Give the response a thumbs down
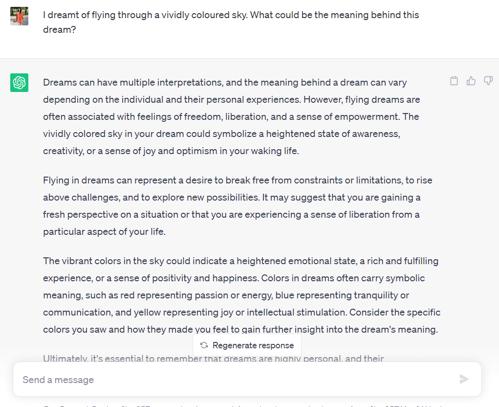This screenshot has width=499, height=407. 488,81
